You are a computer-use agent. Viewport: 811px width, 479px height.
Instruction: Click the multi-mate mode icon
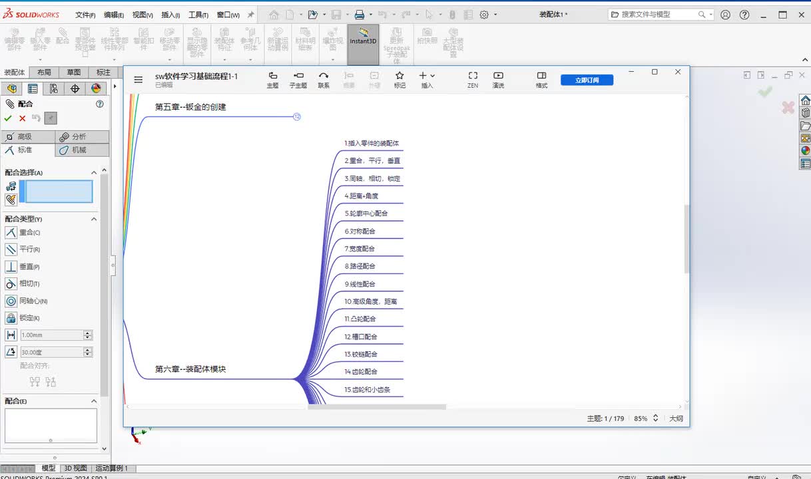[x=11, y=200]
